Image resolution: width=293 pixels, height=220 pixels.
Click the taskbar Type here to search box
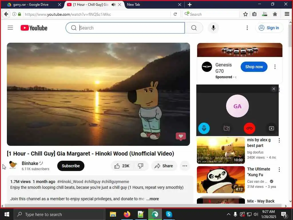point(60,214)
